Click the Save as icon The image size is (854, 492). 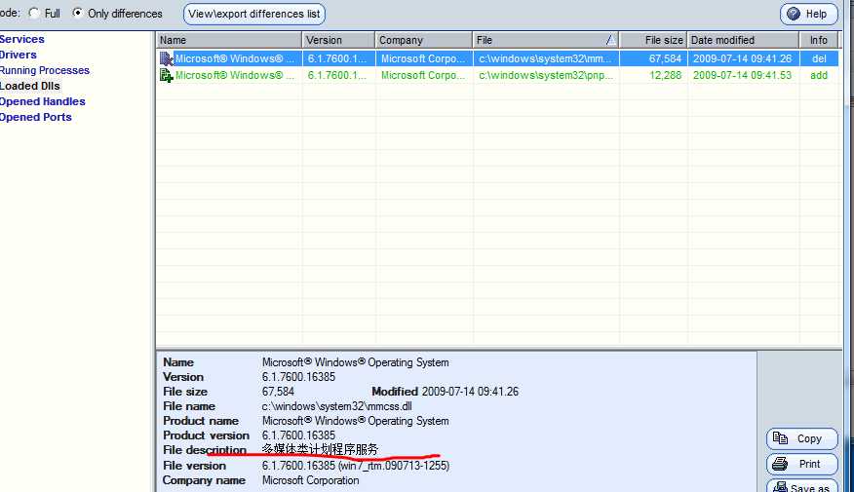[x=781, y=486]
